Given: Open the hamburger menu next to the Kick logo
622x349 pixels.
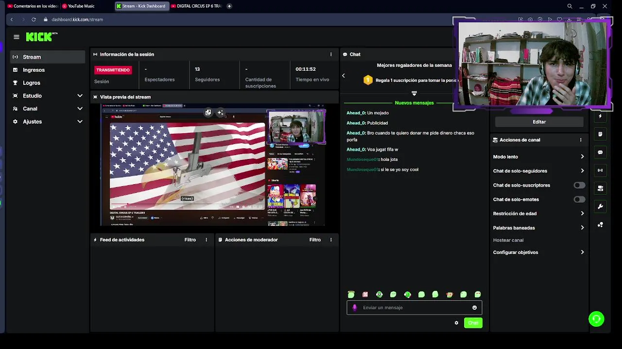Looking at the screenshot, I should click(17, 37).
